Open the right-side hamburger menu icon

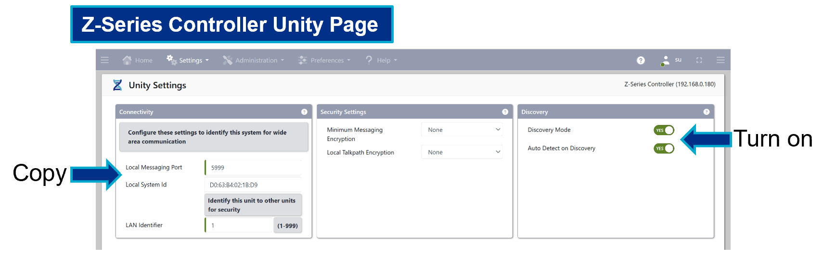point(720,60)
